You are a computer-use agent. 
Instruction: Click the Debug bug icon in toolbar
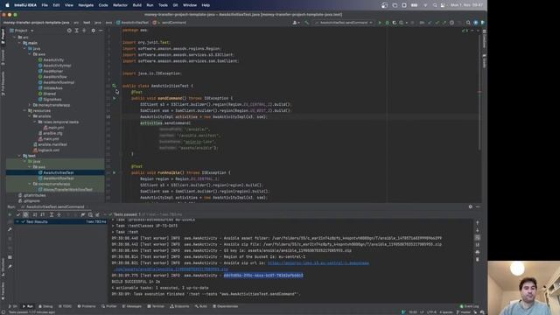pos(387,23)
